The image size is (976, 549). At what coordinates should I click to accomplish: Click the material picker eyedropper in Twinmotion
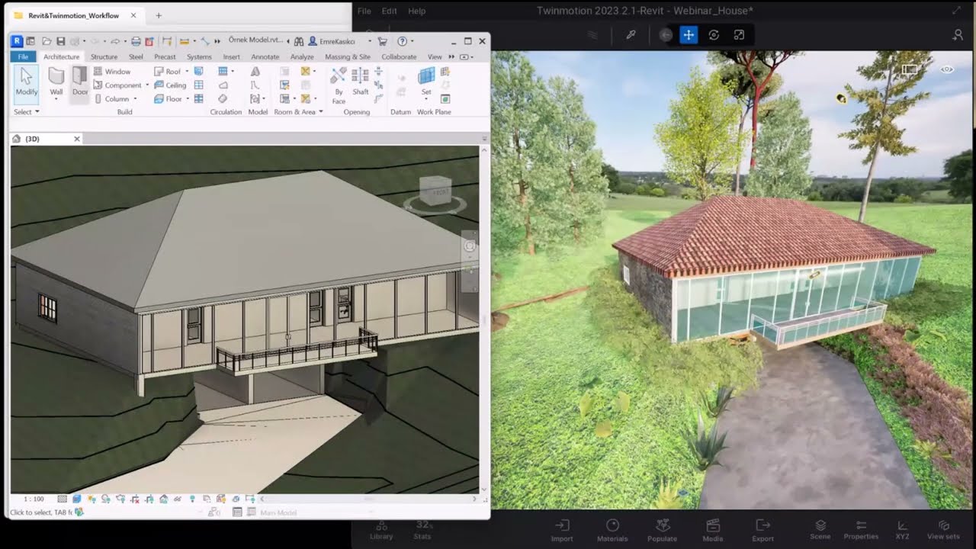click(631, 35)
